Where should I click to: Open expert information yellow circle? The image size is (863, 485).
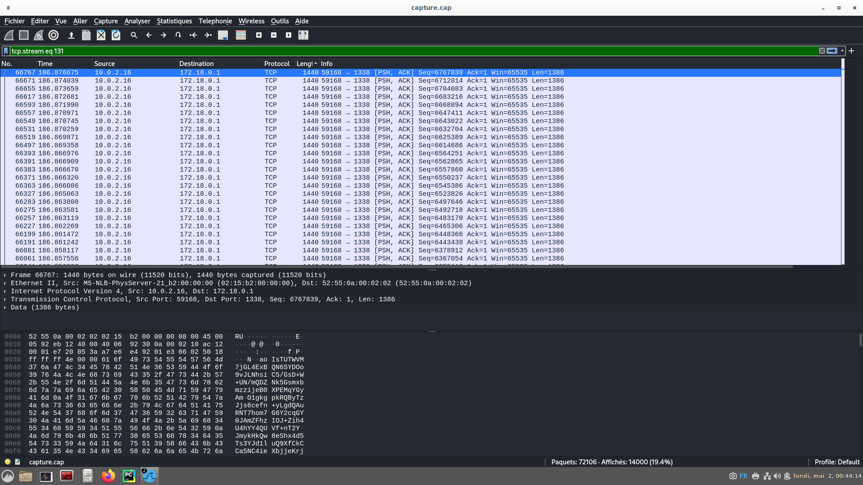(x=8, y=462)
